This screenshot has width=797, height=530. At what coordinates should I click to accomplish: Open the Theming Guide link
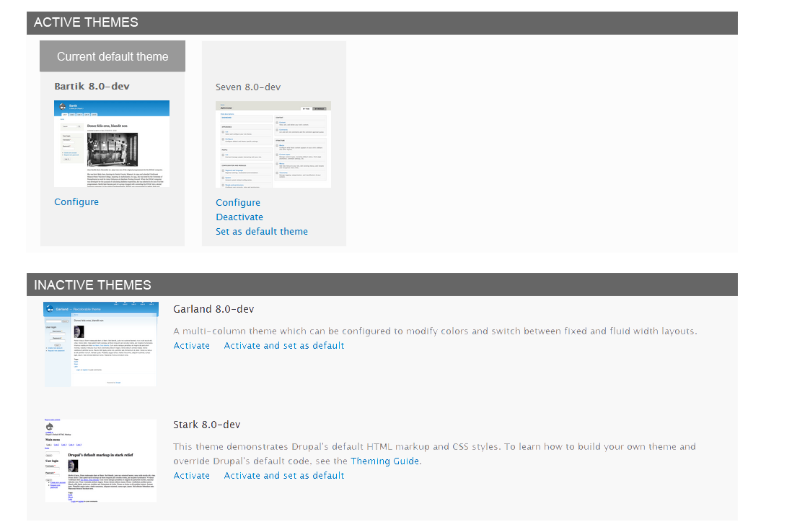pyautogui.click(x=384, y=461)
